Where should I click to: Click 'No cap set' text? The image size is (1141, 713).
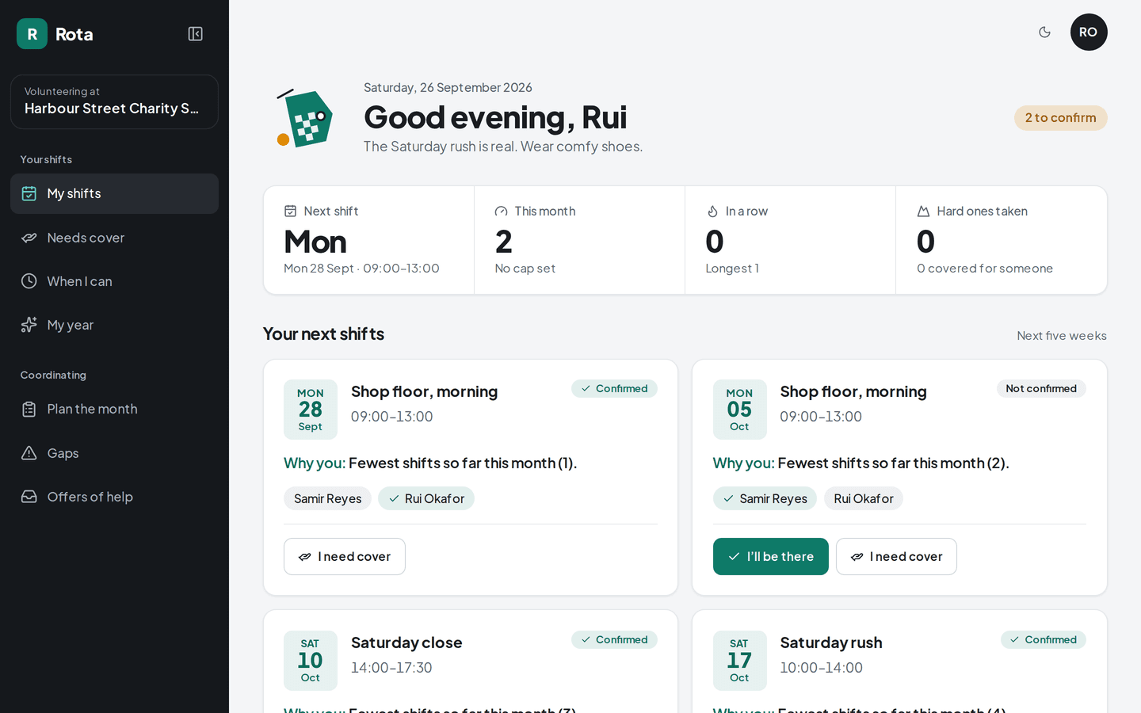[525, 269]
